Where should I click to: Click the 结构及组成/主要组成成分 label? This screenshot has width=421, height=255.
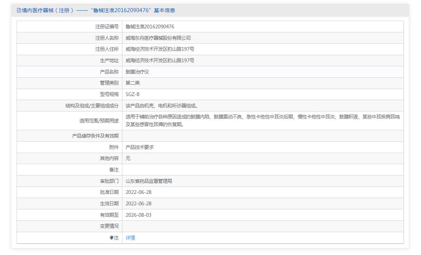pos(92,106)
